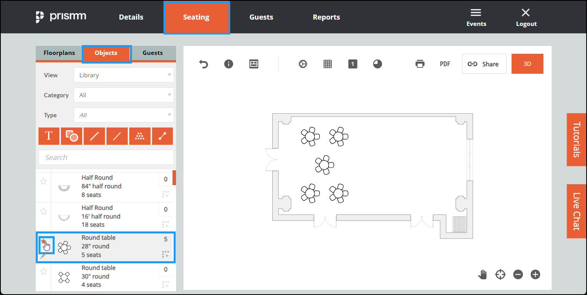Click multi-place icon for 16' half round
Viewport: 587px width, 295px height.
click(165, 225)
